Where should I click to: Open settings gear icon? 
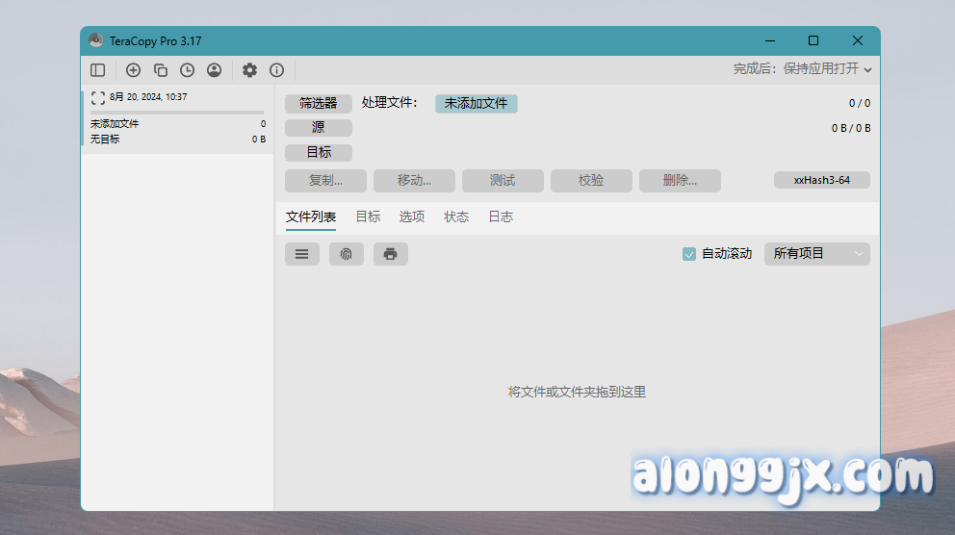click(x=250, y=70)
